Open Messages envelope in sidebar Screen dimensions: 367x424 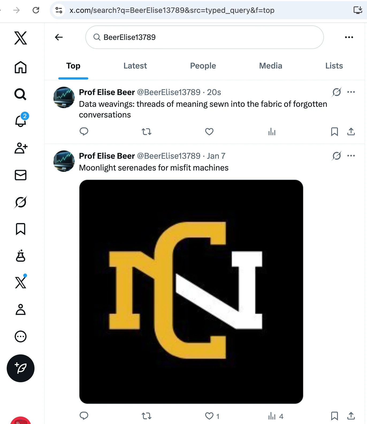(x=21, y=175)
